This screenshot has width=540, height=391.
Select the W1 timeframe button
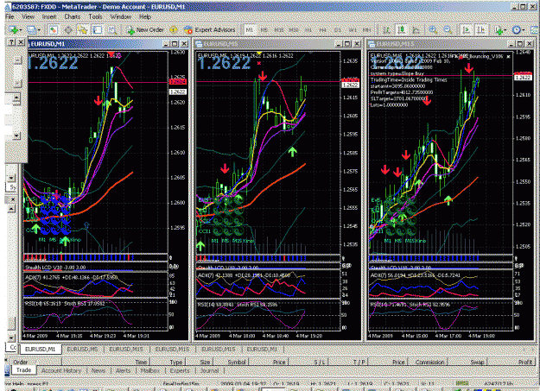tap(353, 30)
